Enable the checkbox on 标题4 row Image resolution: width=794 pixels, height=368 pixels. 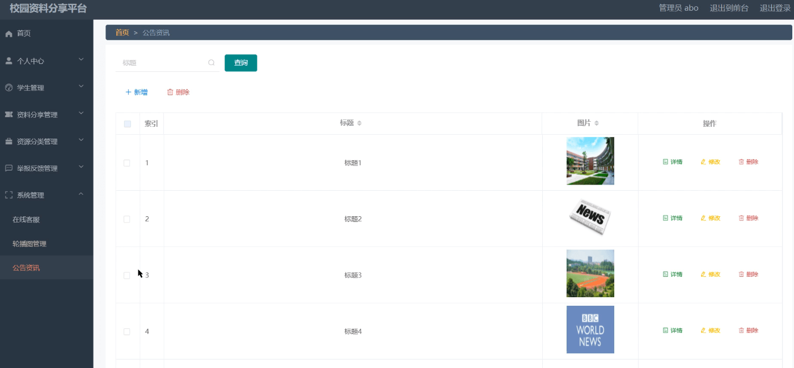click(127, 331)
